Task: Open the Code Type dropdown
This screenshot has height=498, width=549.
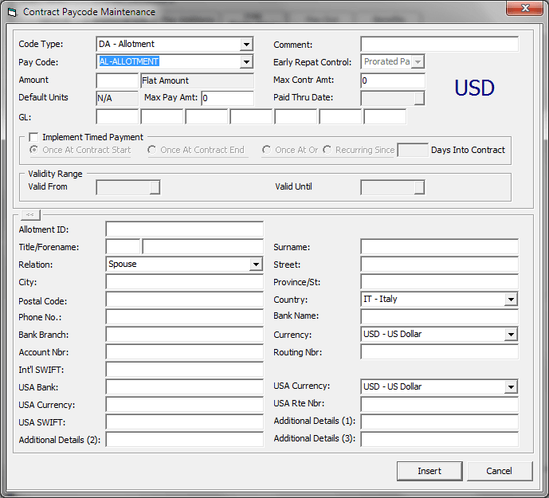Action: (246, 45)
